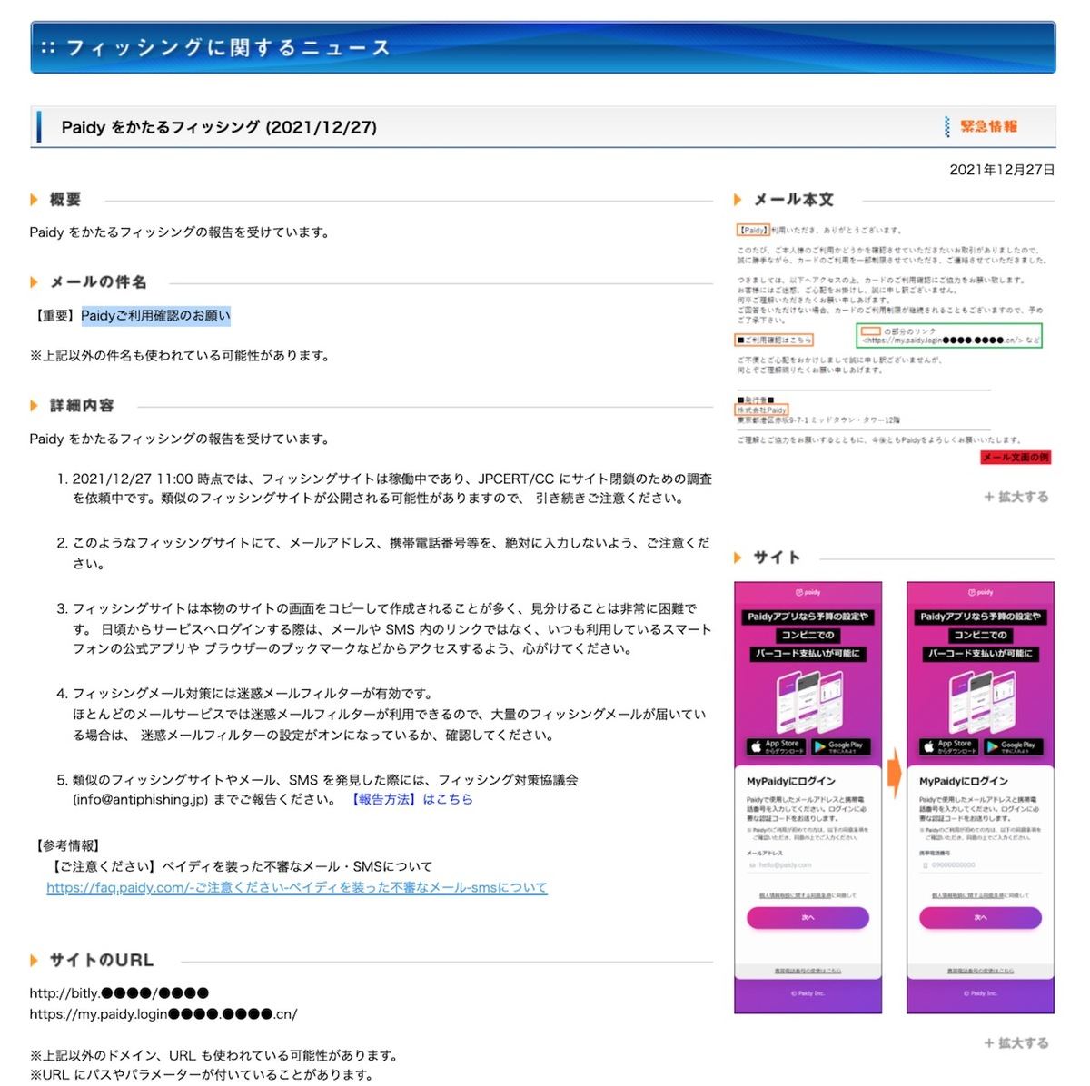Viewport: 1090px width, 1086px height.
Task: Click App Store badge in left screenshot
Action: [776, 746]
